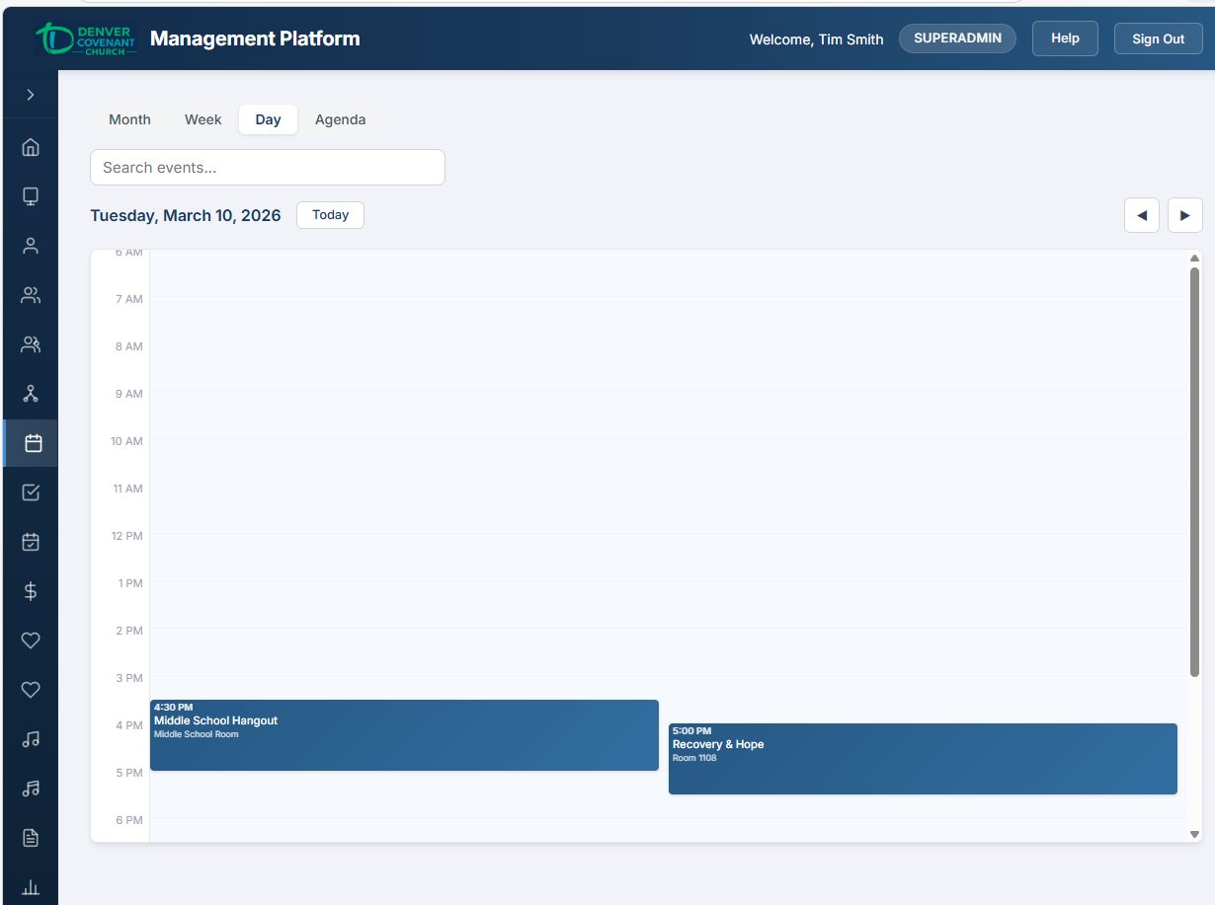Select the org chart network icon
Screen dimensions: 1215x905
point(31,394)
